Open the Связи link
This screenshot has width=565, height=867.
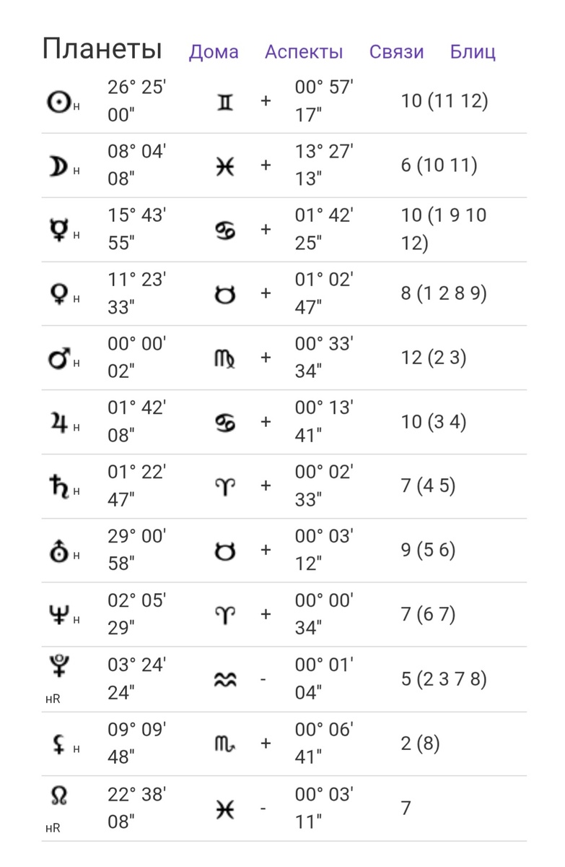[396, 52]
